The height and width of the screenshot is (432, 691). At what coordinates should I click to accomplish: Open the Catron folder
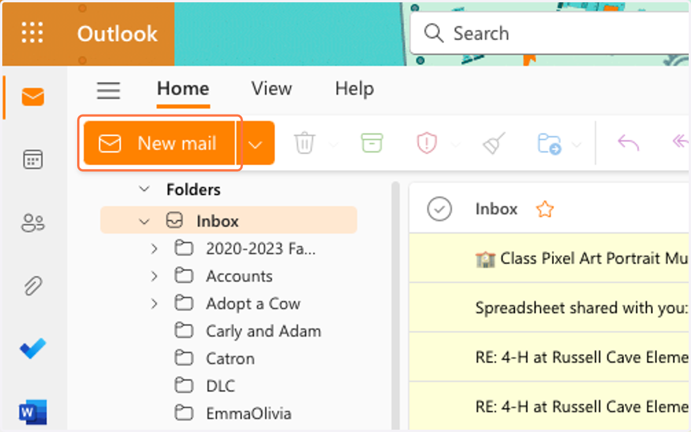click(x=230, y=359)
